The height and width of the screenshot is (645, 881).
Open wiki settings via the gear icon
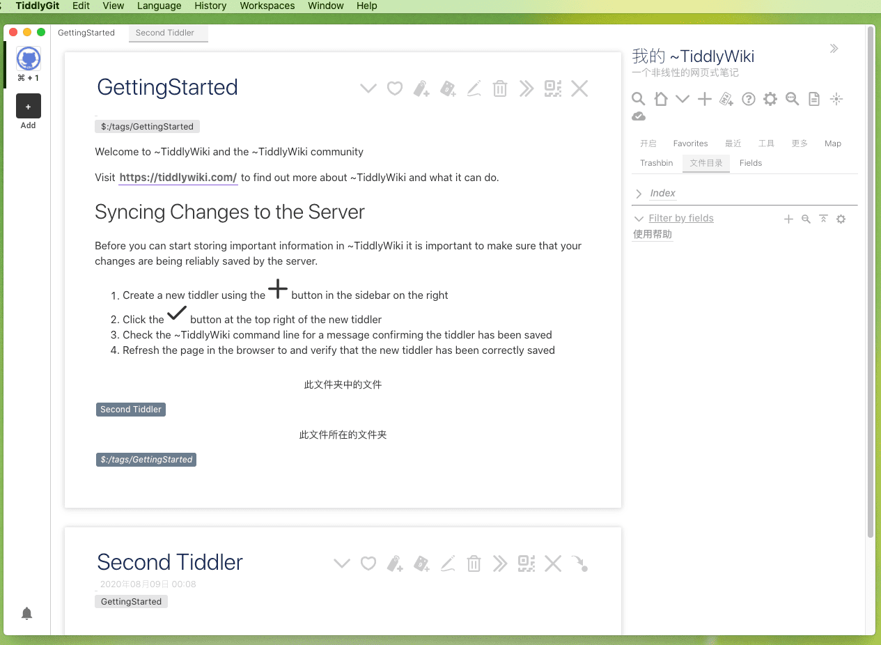[x=770, y=98]
